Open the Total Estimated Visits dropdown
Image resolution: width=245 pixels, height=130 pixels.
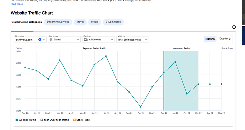click(133, 40)
